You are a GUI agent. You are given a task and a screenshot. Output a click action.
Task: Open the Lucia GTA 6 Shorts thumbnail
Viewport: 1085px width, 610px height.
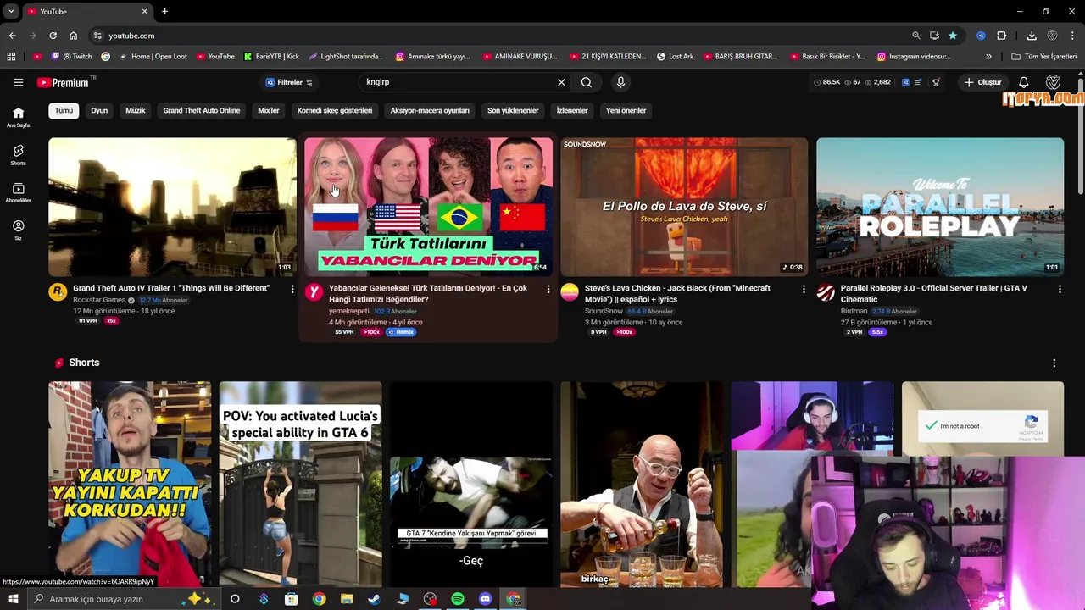301,484
